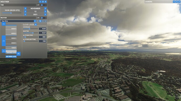Select the top cloud layer icon

[x=4, y=24]
